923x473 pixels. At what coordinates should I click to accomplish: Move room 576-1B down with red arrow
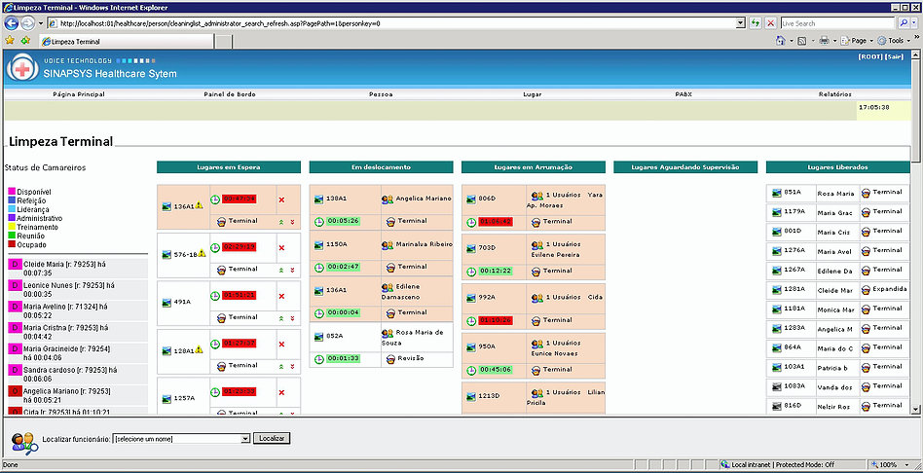[x=291, y=270]
